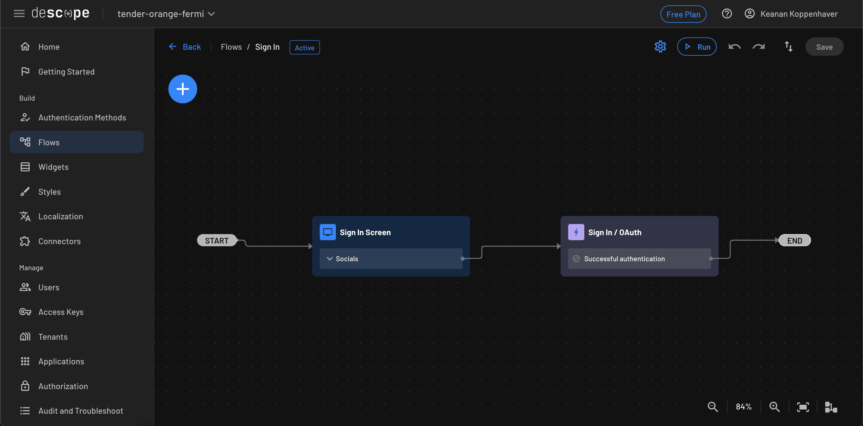Zoom out the flow canvas
The image size is (863, 426).
(x=713, y=407)
